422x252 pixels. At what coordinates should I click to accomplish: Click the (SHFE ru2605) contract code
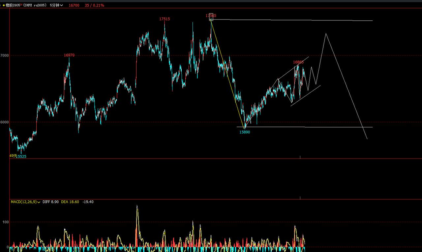[x=35, y=5]
